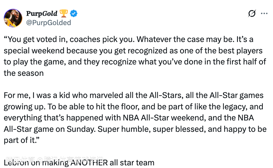Image resolution: width=273 pixels, height=168 pixels.
Task: Open the three-dot More menu
Action: click(264, 13)
